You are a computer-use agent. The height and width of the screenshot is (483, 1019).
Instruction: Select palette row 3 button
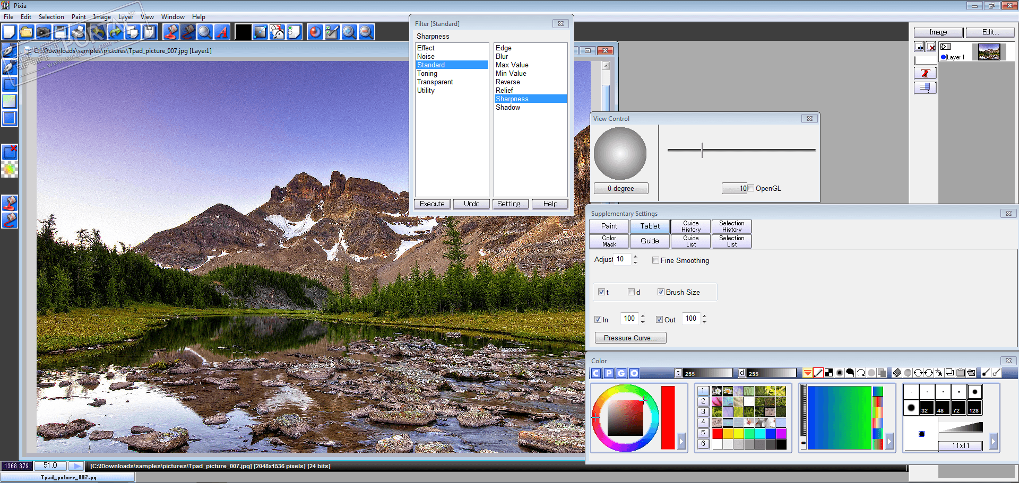coord(703,411)
